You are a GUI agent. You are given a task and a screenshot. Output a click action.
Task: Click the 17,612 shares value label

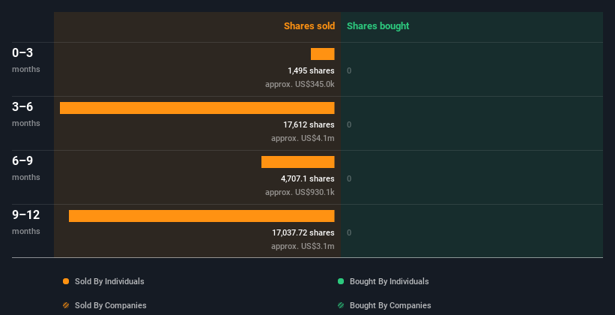click(309, 125)
